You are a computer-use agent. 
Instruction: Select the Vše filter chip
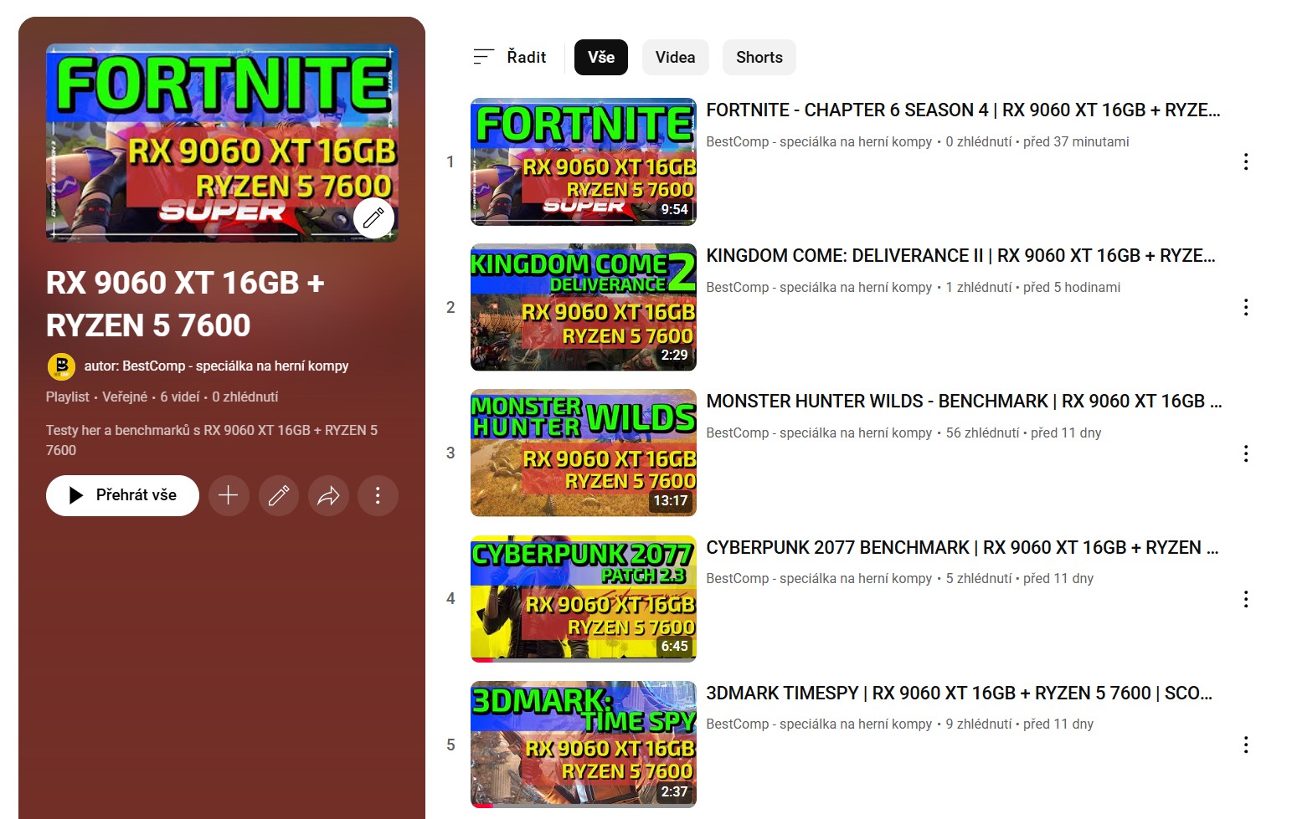tap(601, 57)
